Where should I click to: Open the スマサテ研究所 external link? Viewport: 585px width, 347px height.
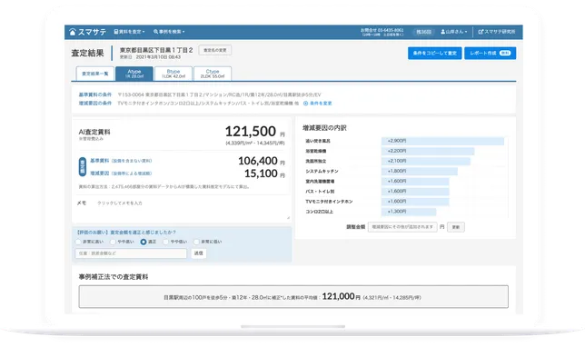tap(497, 32)
